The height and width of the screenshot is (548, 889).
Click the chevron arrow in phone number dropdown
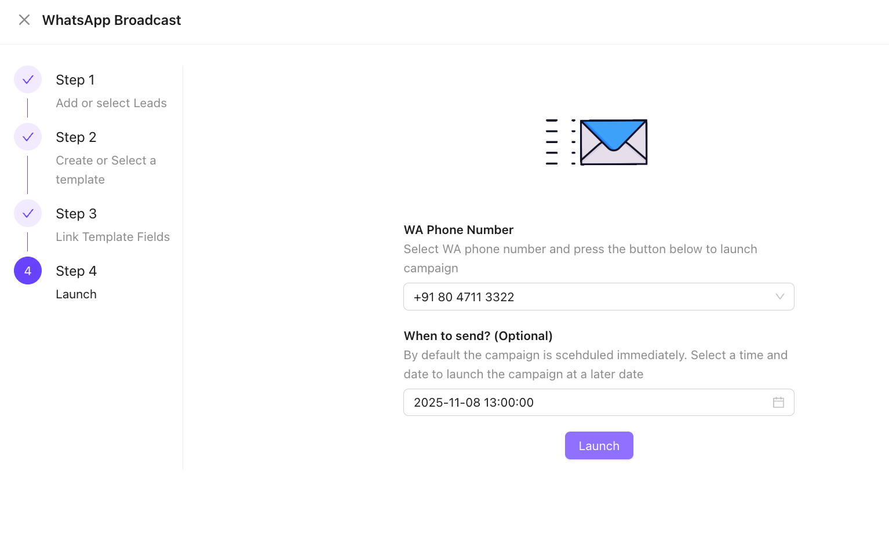(x=779, y=297)
